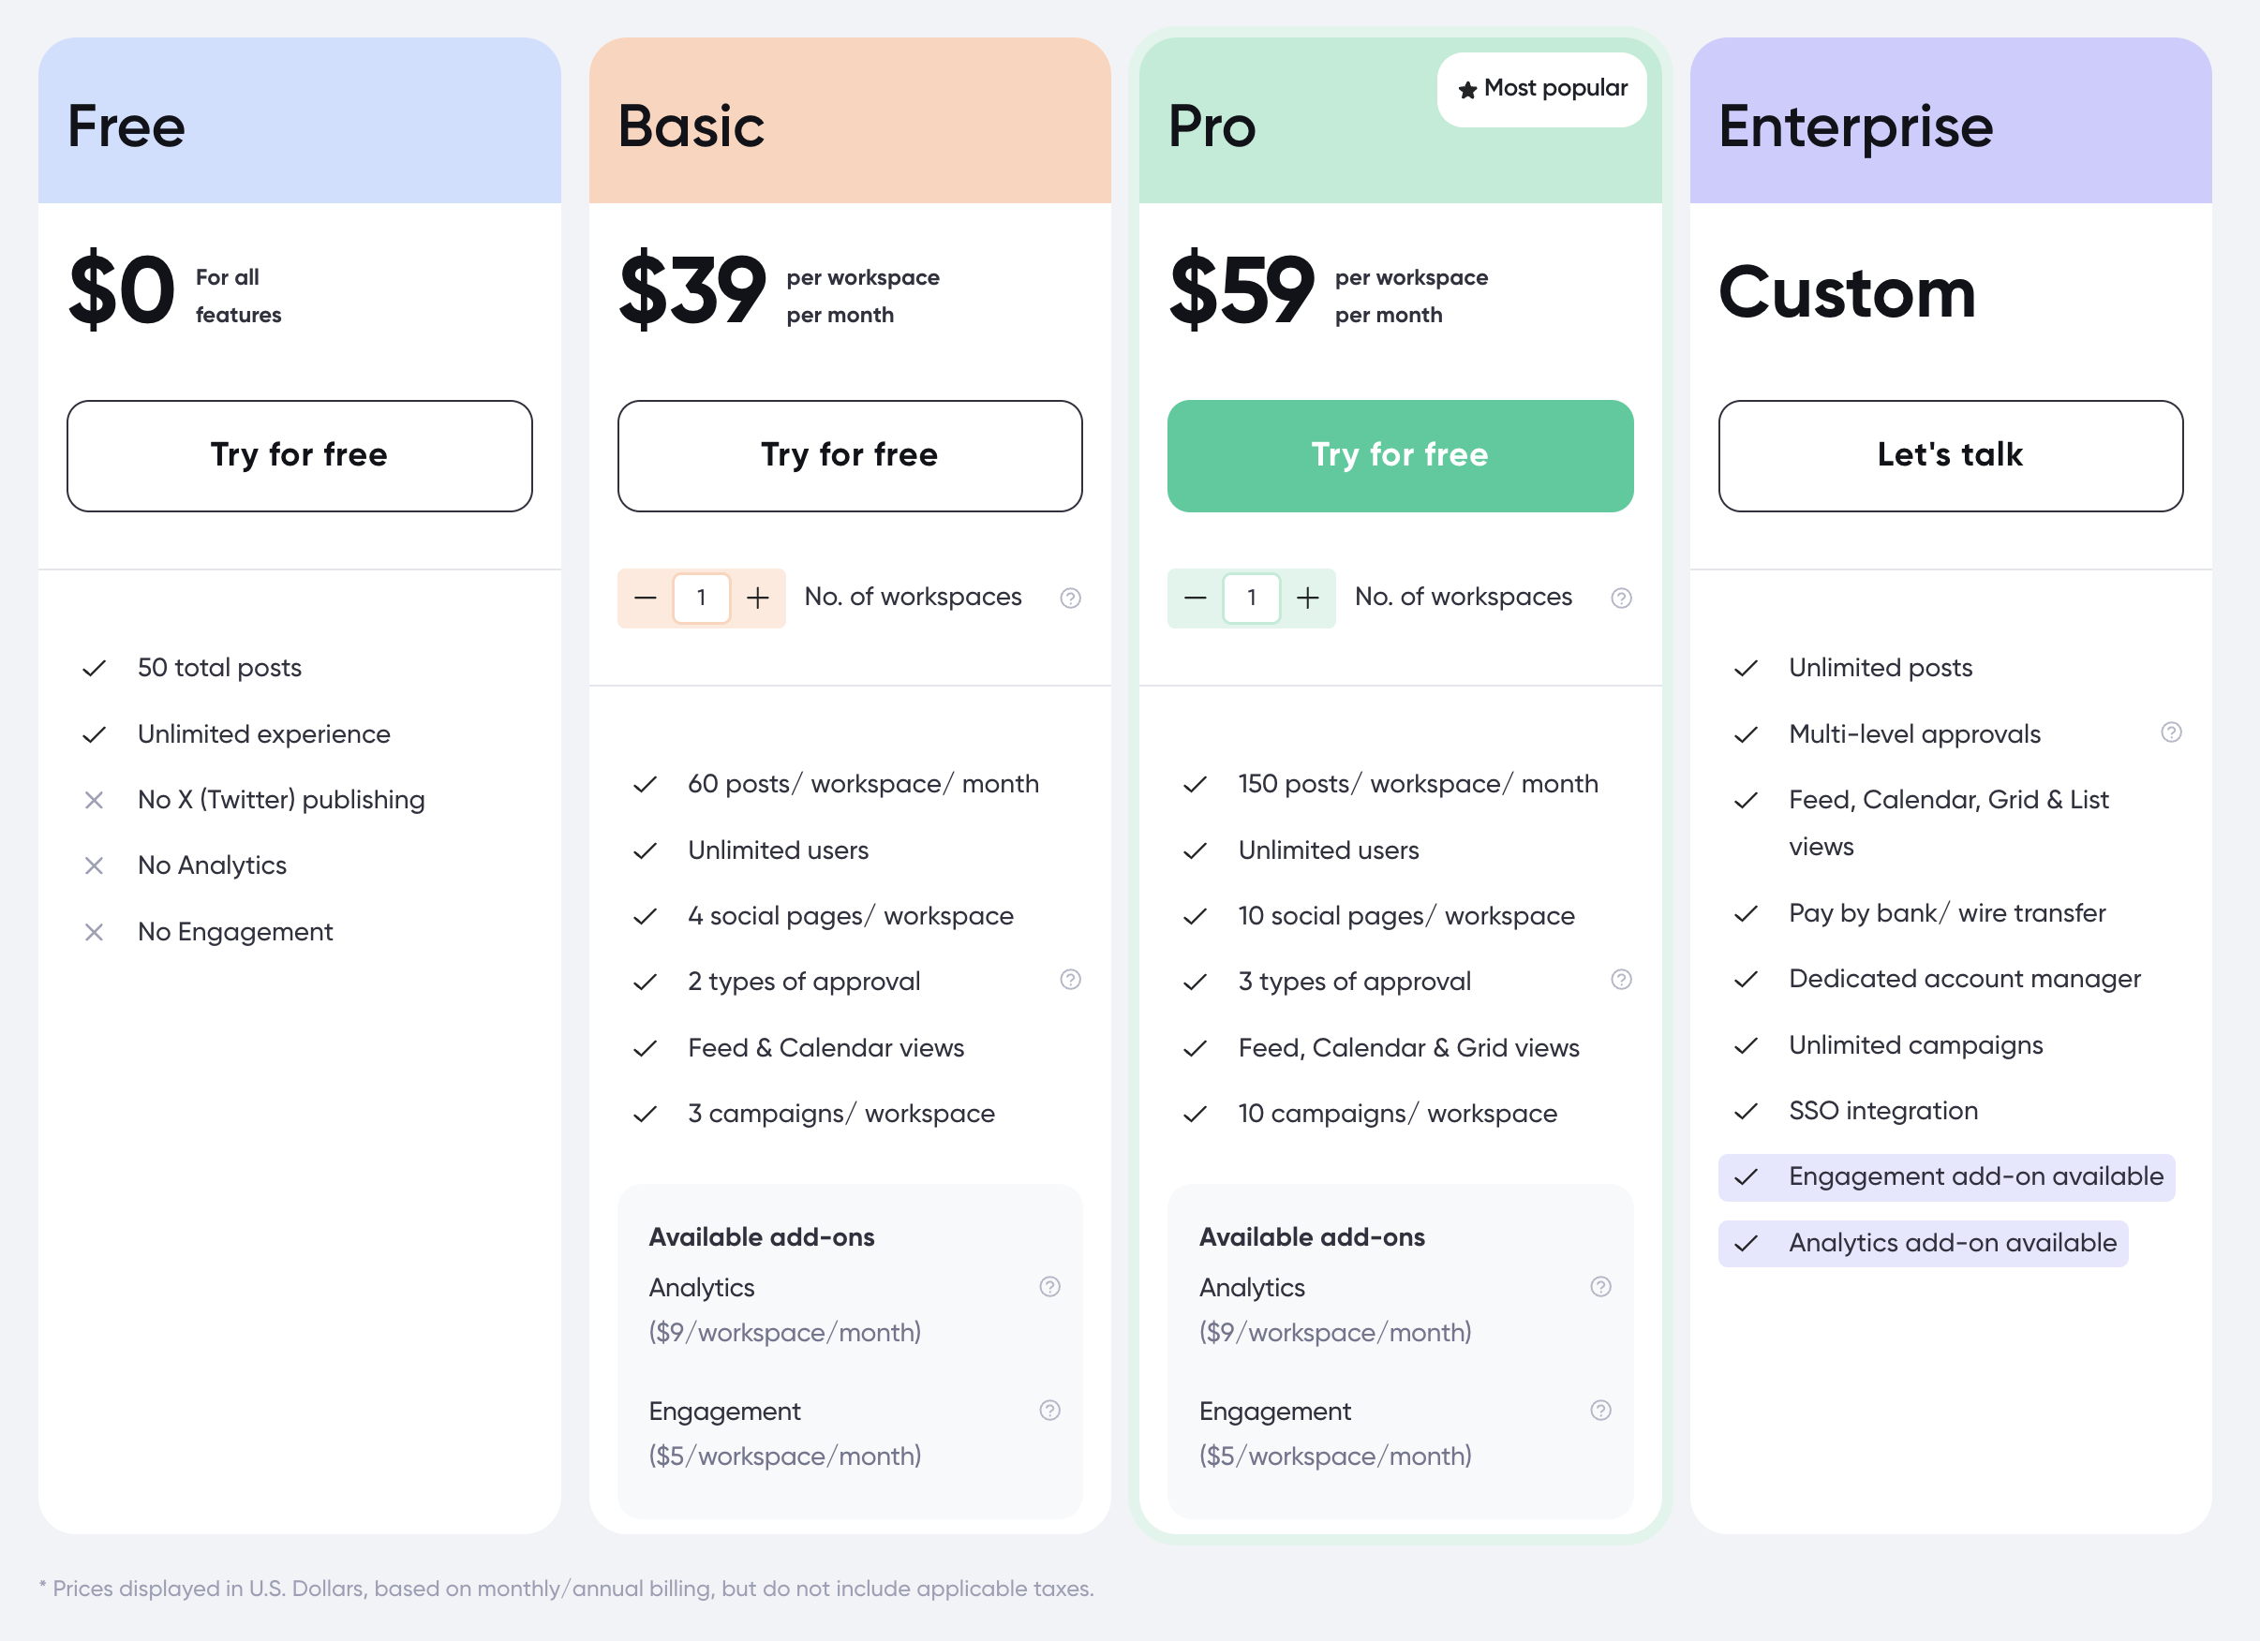Open Analytics add-on help icon in Pro plan
Screen dimensions: 2260x1641
[1601, 1287]
